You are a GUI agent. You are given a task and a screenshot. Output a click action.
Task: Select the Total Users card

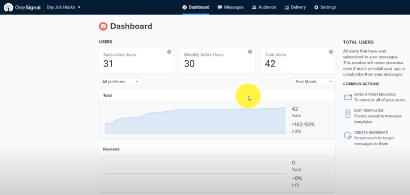pos(298,60)
